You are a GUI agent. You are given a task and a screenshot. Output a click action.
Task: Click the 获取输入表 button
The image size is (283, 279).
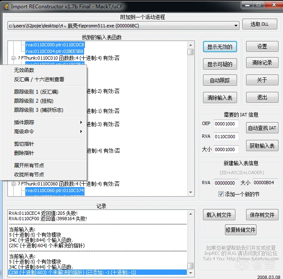262,146
